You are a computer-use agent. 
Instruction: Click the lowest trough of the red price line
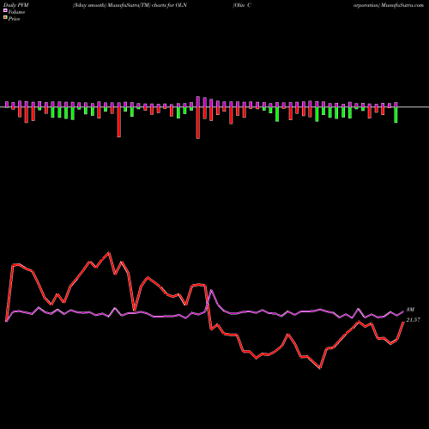point(320,368)
